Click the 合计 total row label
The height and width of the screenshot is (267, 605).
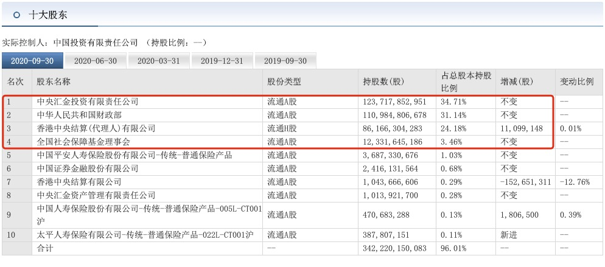[46, 249]
